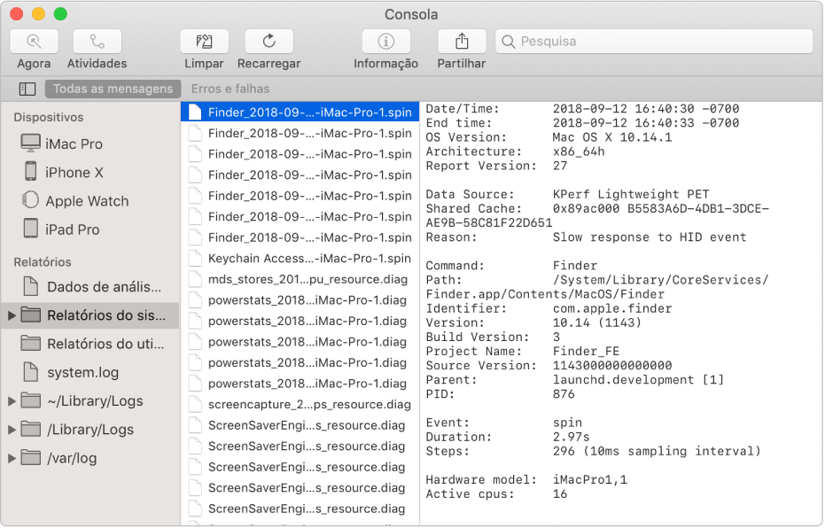The height and width of the screenshot is (528, 825).
Task: Click the Relatórios do sis... folder icon
Action: pos(31,314)
